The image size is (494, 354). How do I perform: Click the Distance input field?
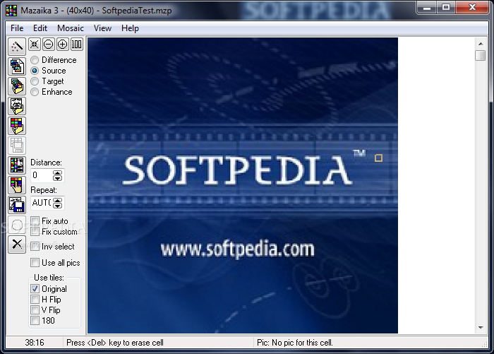42,175
